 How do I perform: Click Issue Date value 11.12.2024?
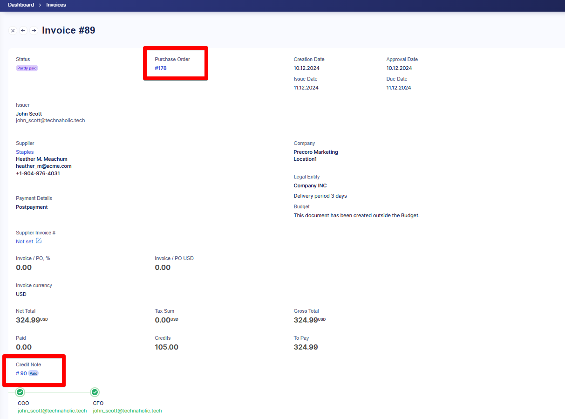[x=306, y=88]
